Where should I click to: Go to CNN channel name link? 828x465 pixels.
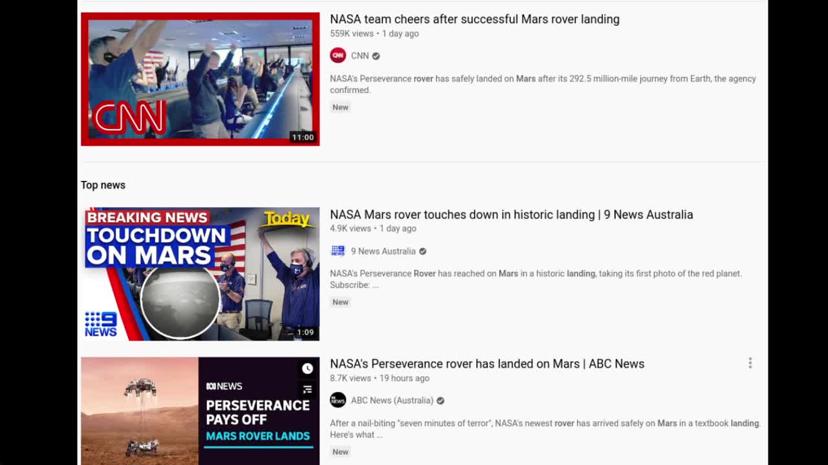tap(360, 56)
